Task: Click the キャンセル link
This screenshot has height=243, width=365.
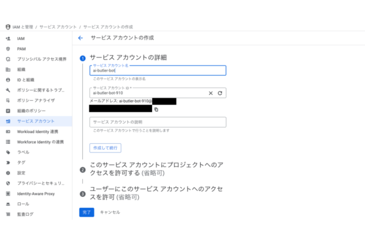Action: click(110, 212)
